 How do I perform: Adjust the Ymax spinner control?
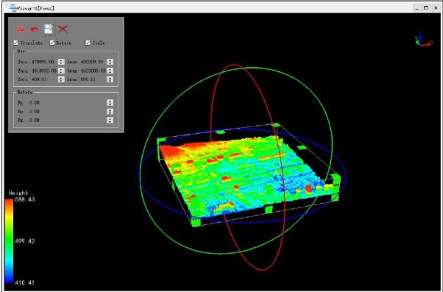click(x=110, y=71)
